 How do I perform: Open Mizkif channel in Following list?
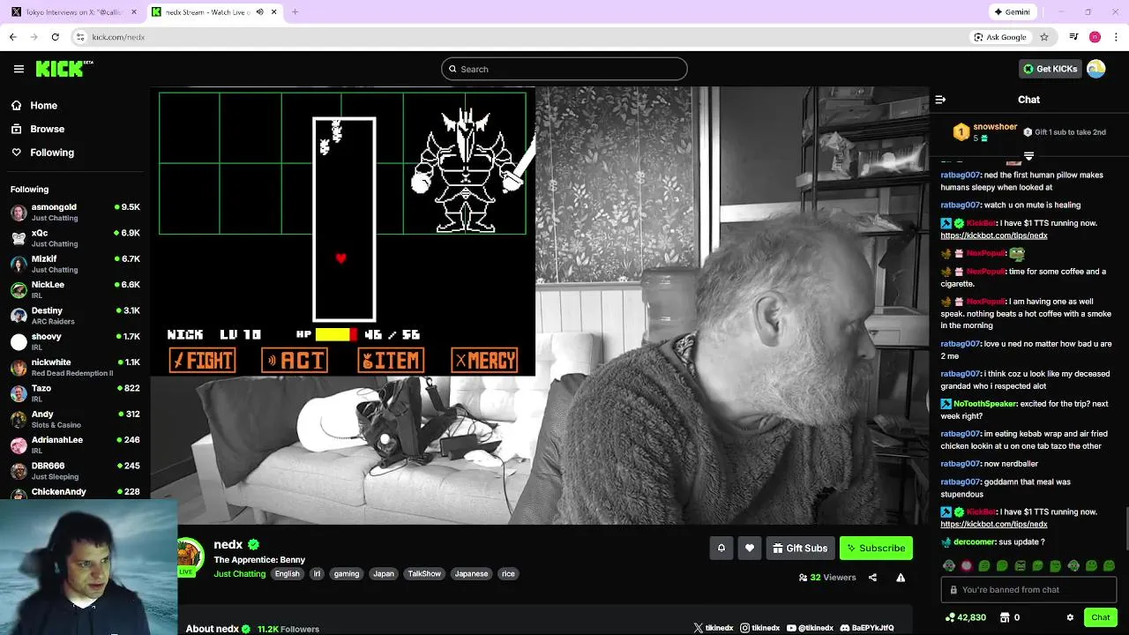(x=75, y=264)
